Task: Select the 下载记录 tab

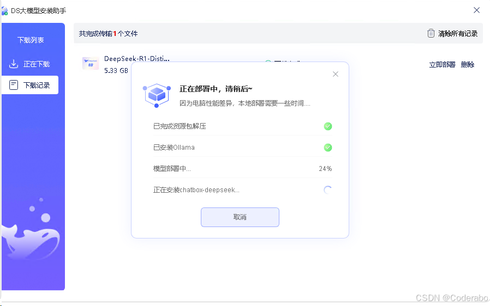Action: click(x=30, y=85)
